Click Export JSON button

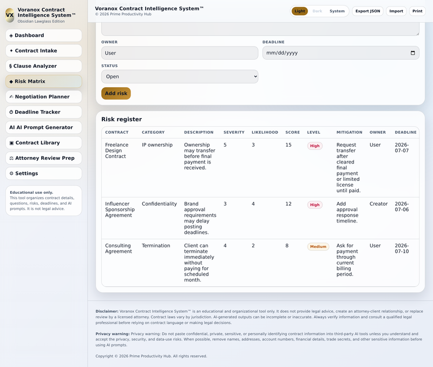368,11
